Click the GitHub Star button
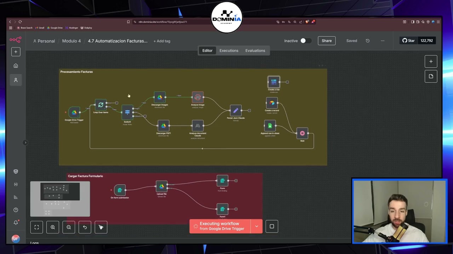 (x=408, y=41)
